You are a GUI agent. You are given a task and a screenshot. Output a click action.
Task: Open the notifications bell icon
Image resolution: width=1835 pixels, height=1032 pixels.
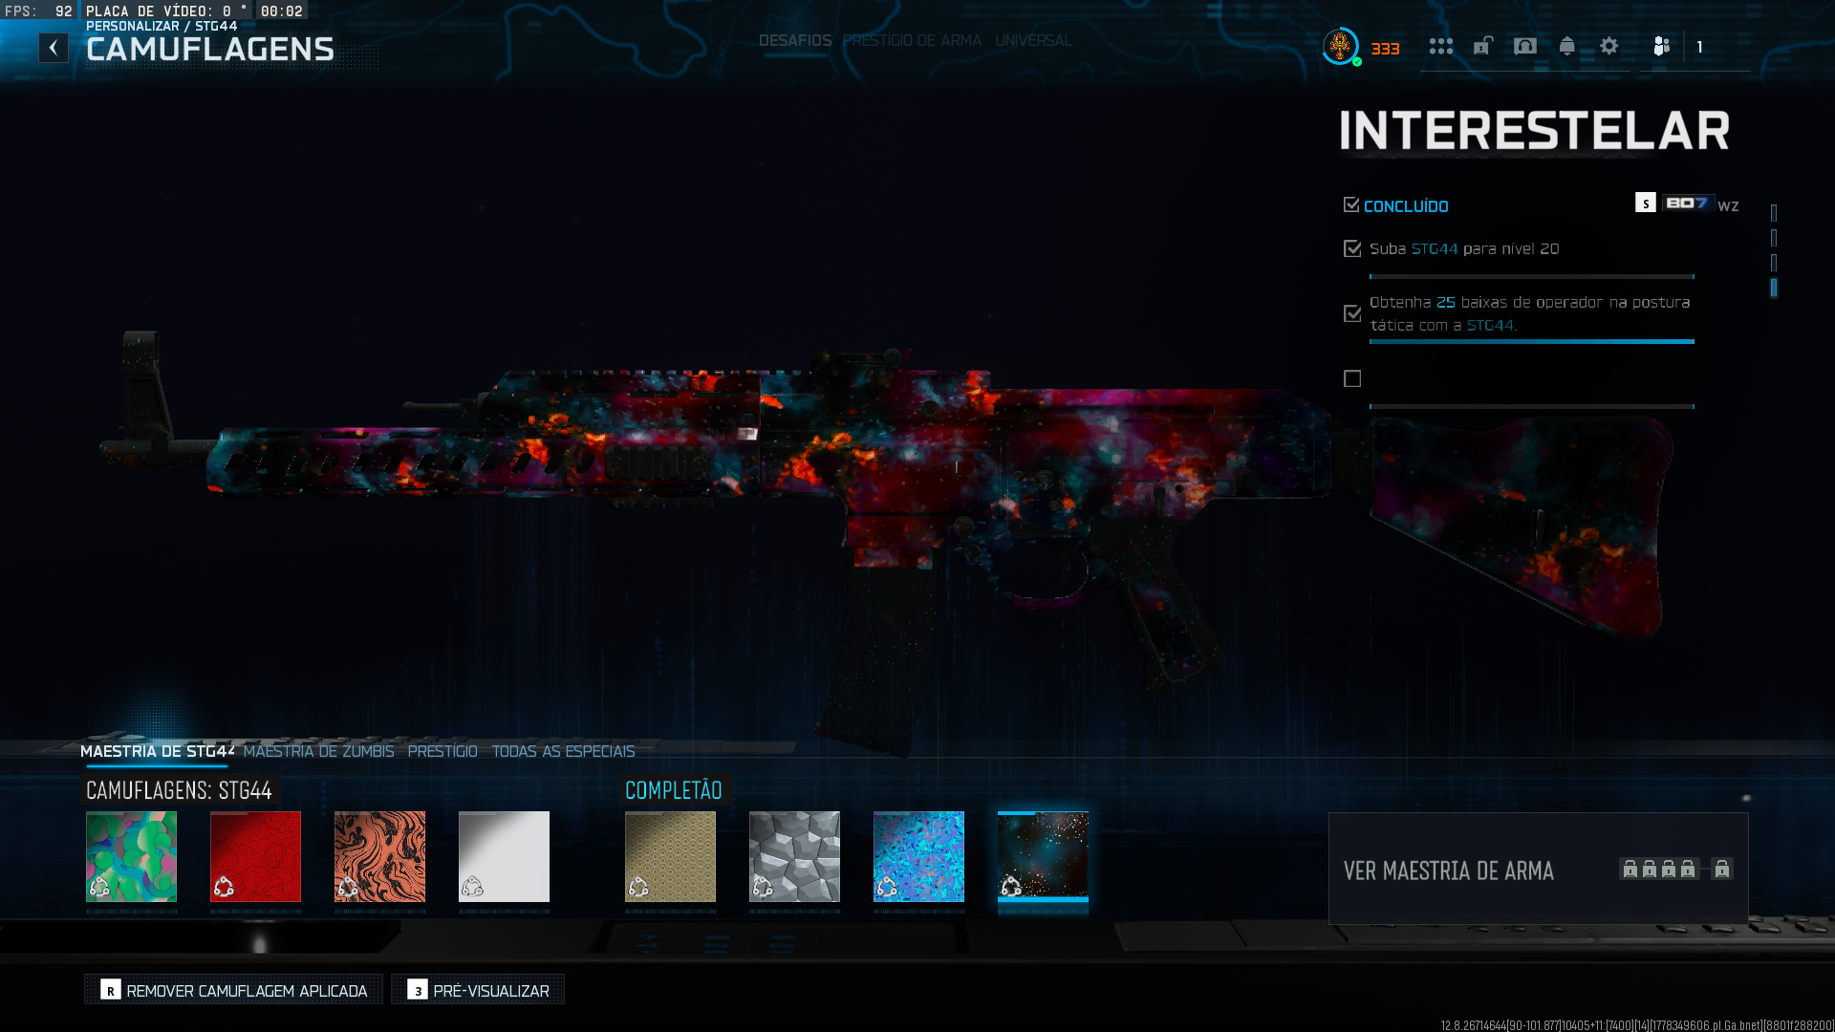pos(1566,46)
